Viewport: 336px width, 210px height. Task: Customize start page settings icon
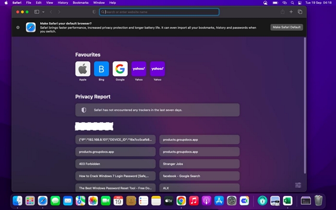coord(298,185)
